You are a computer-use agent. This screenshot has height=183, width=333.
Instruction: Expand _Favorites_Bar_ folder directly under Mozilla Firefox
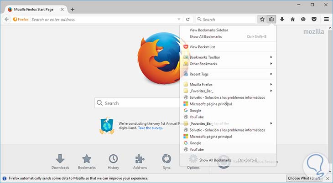point(228,91)
